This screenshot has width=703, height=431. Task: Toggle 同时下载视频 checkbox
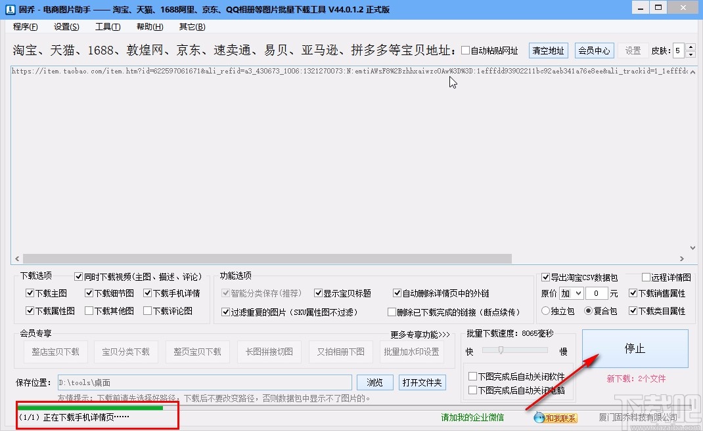click(x=78, y=277)
